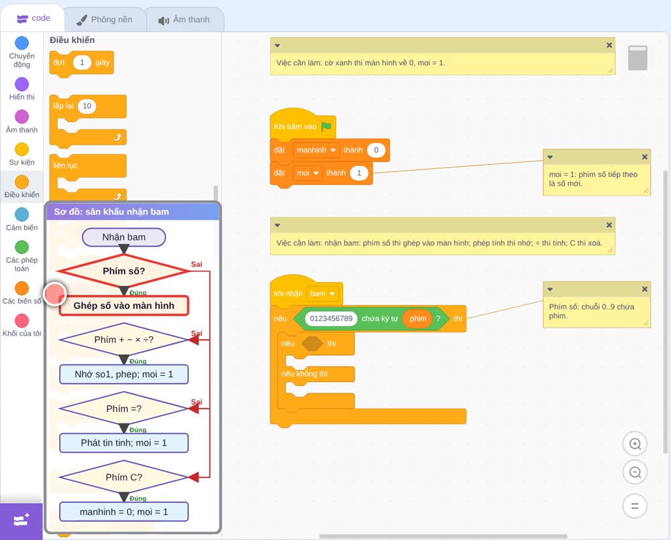Click the 0123456789 text field
The height and width of the screenshot is (540, 671).
point(331,318)
